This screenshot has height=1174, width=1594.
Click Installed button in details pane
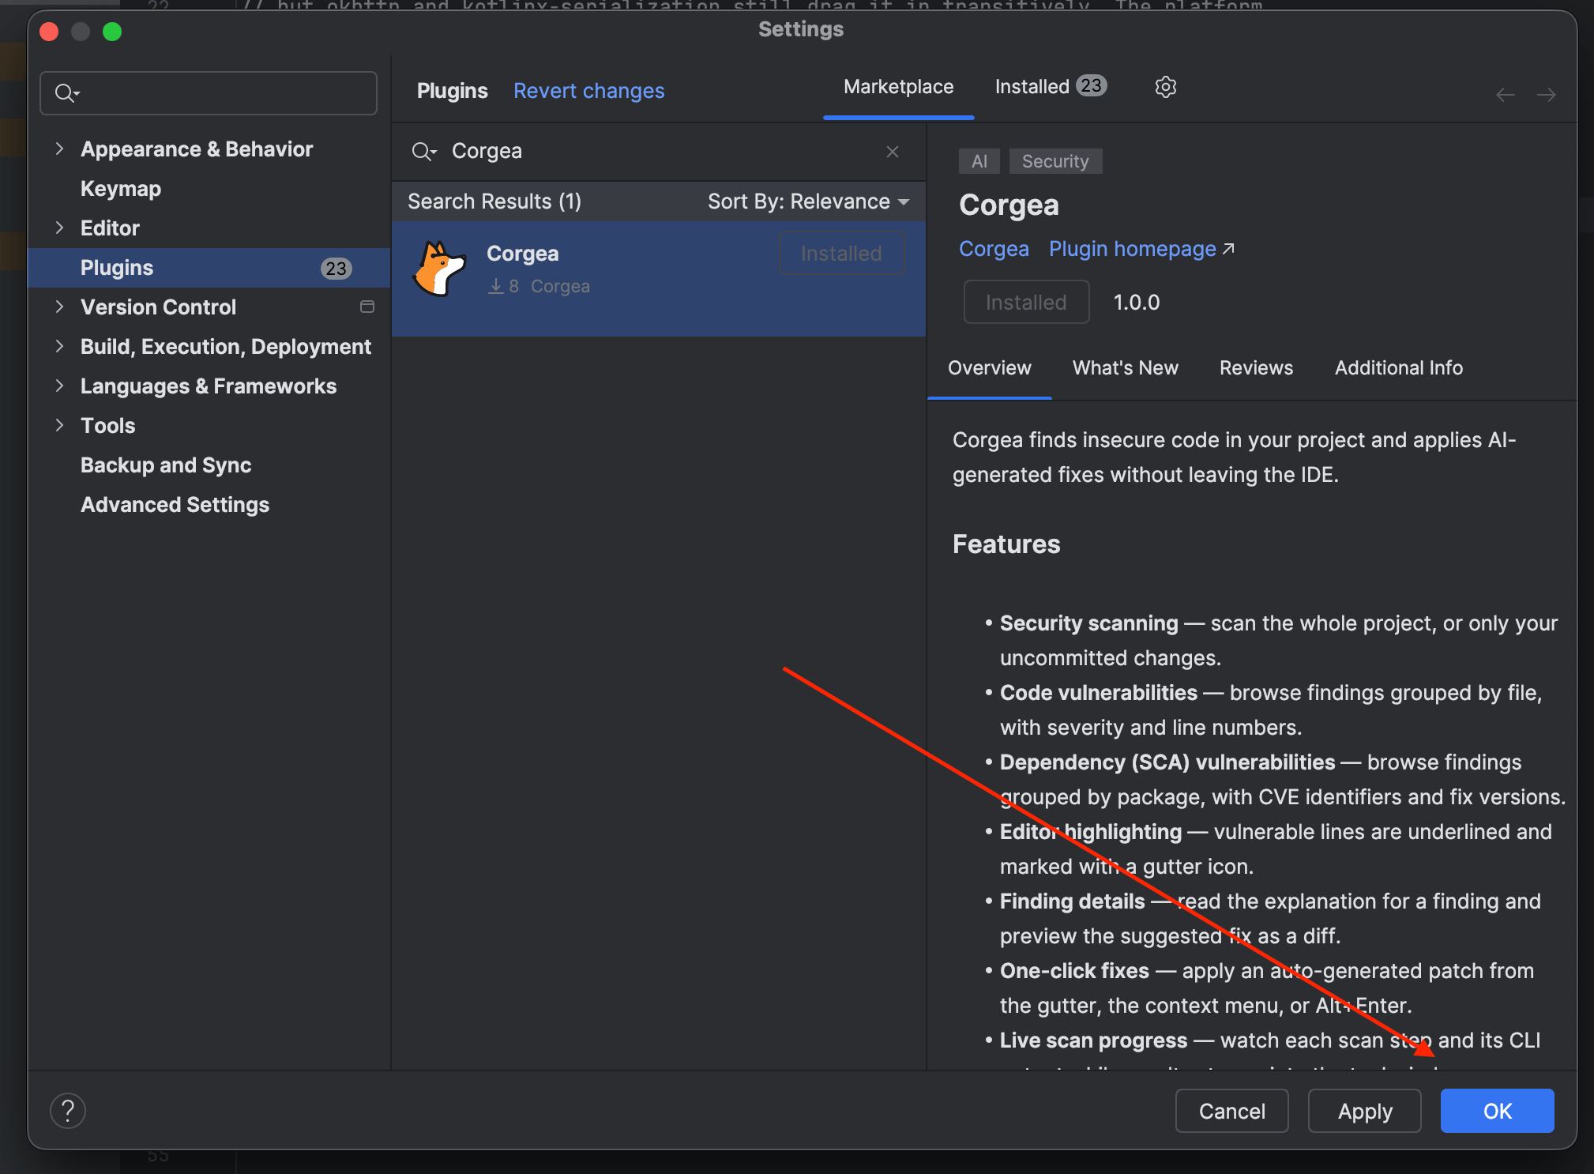[x=1026, y=302]
